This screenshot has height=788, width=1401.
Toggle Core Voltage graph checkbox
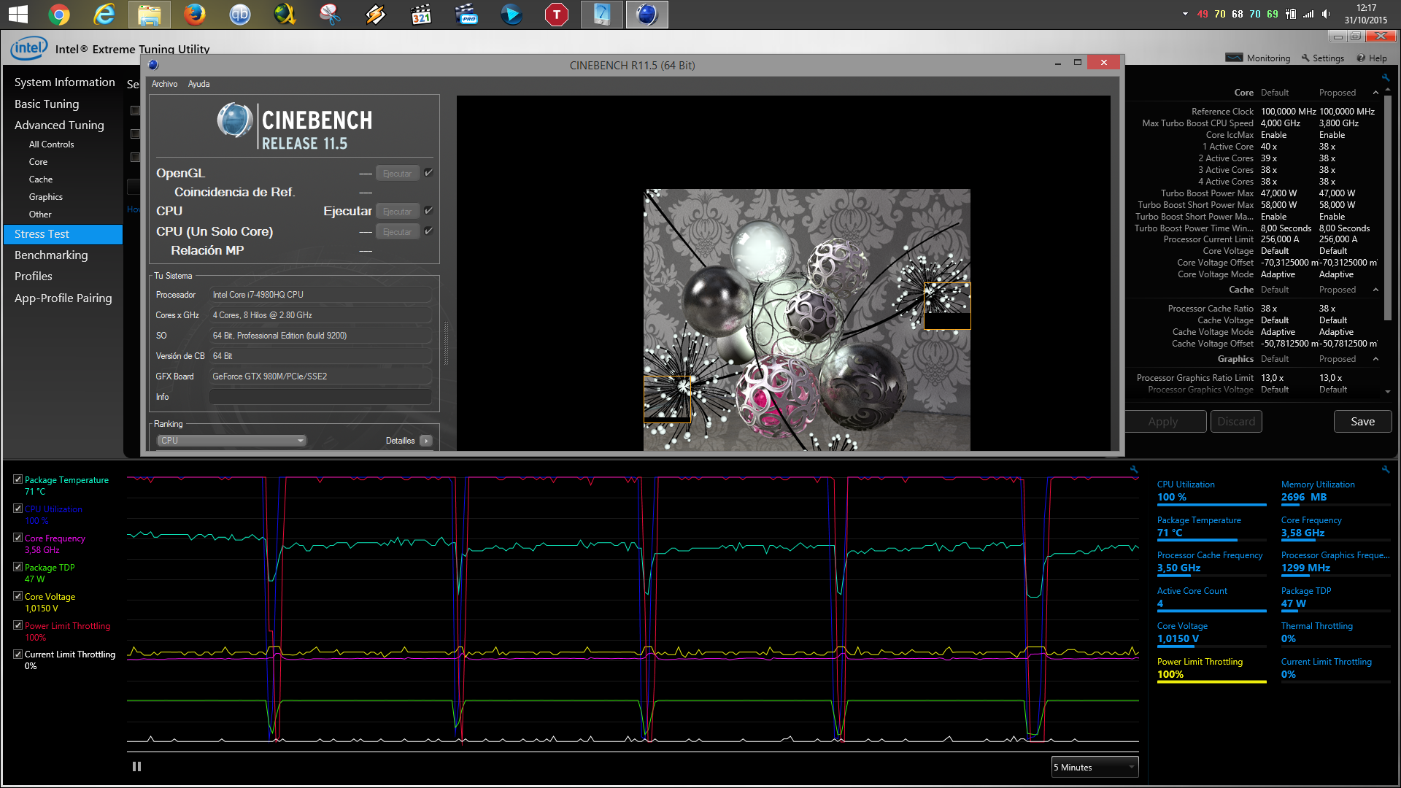click(18, 596)
